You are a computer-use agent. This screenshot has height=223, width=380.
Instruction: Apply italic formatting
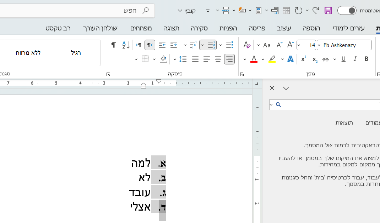click(355, 59)
